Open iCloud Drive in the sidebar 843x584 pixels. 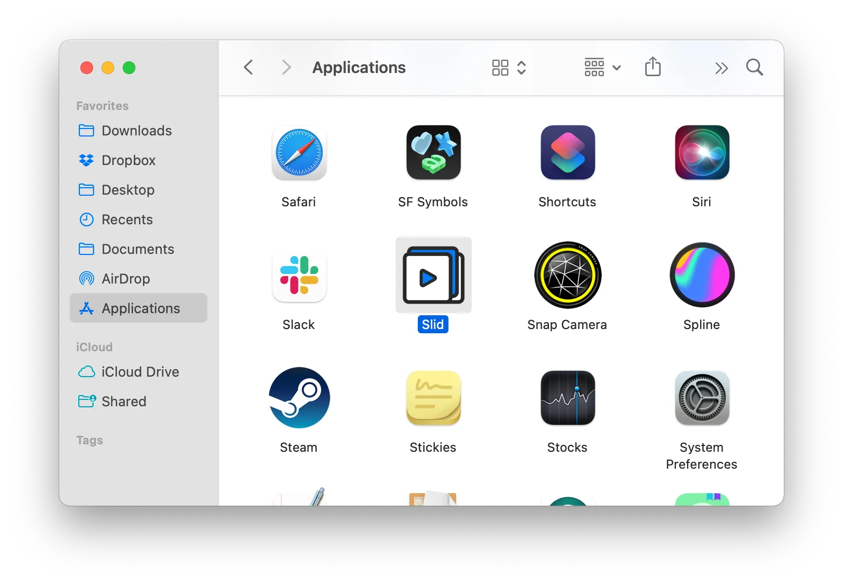139,372
